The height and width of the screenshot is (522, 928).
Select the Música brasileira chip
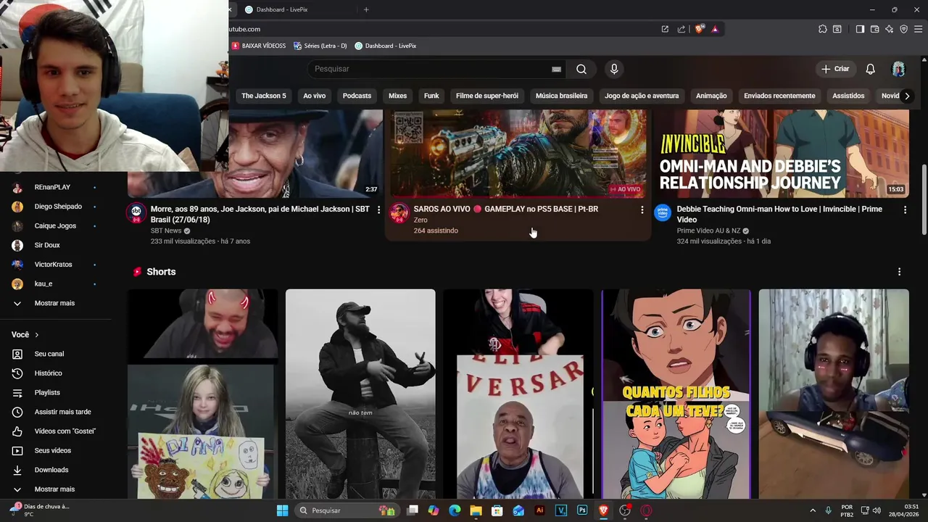(561, 96)
